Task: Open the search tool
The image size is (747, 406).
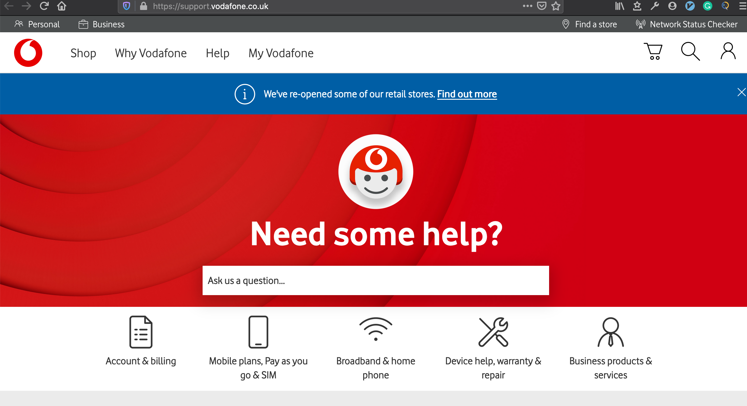Action: (690, 52)
